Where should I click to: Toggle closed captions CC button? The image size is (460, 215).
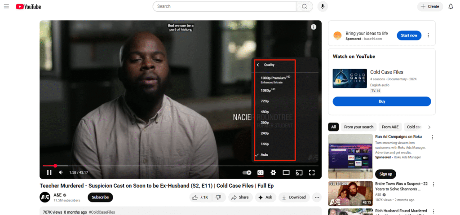point(260,172)
